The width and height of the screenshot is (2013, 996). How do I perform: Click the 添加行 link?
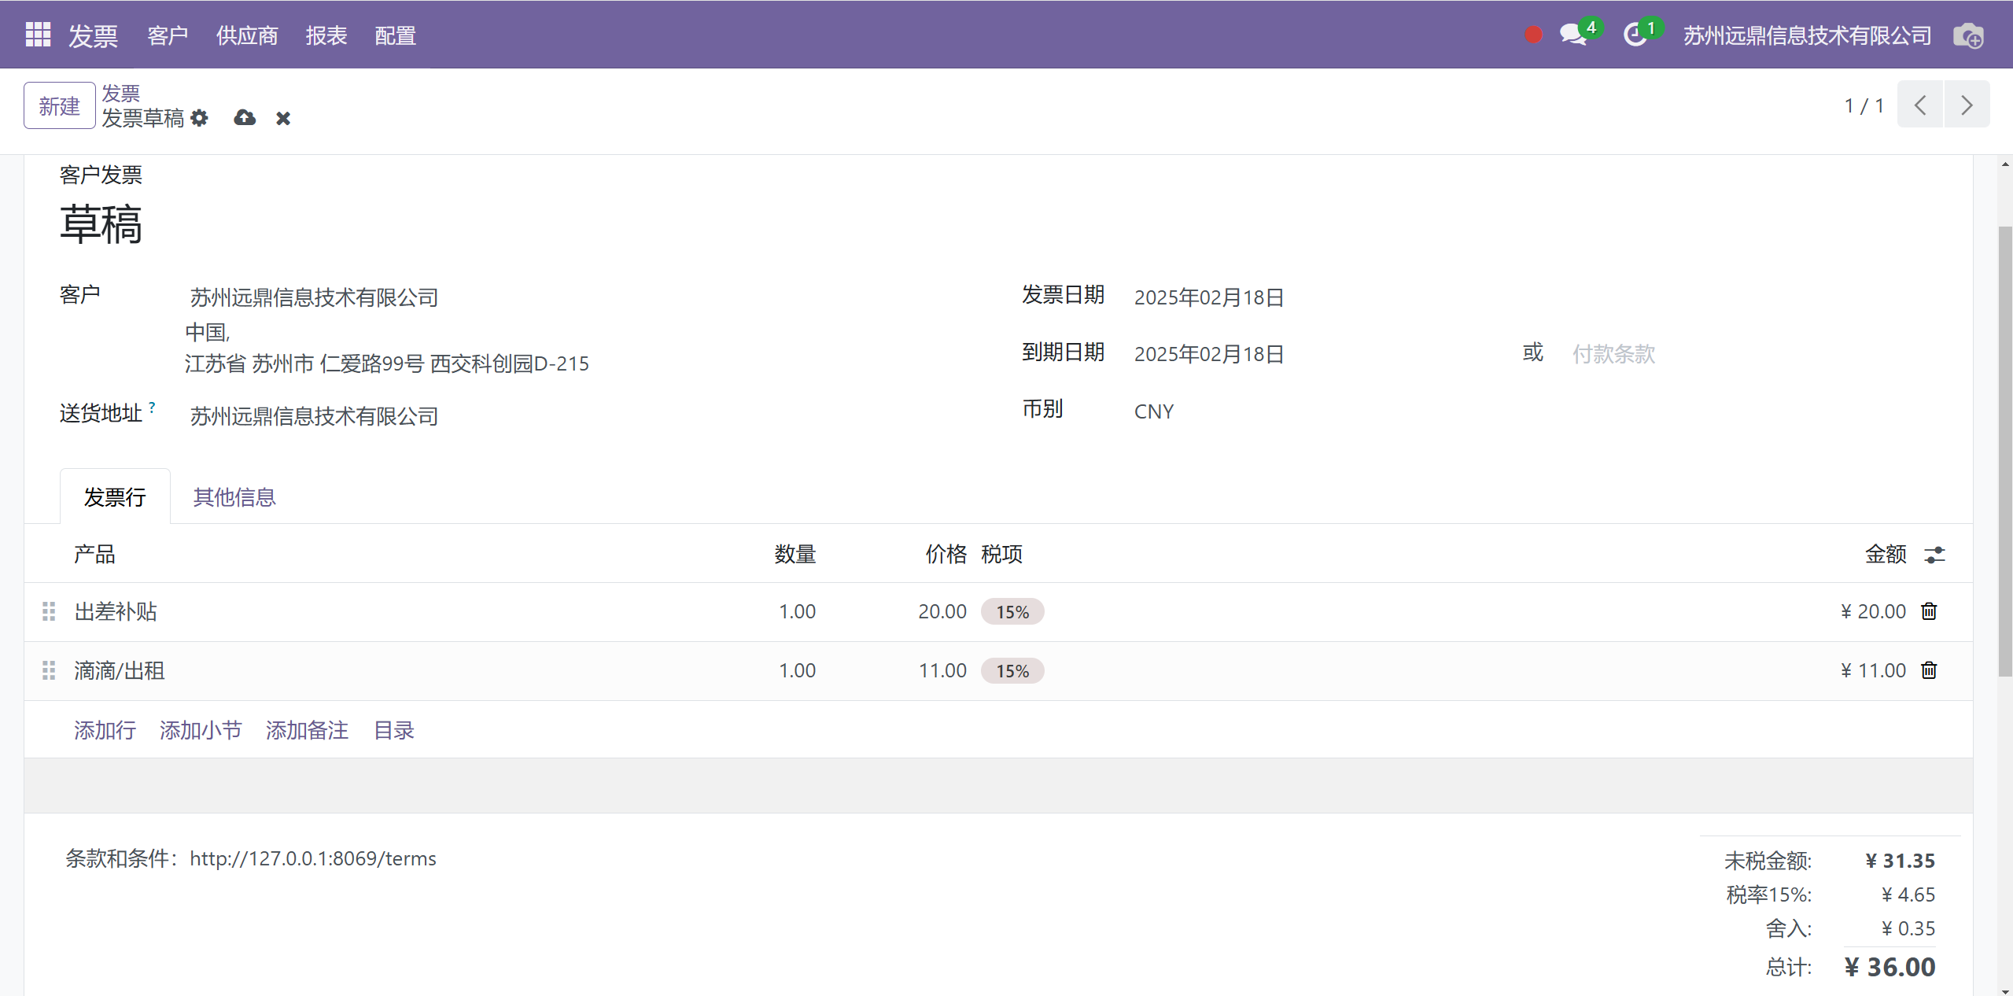point(105,730)
